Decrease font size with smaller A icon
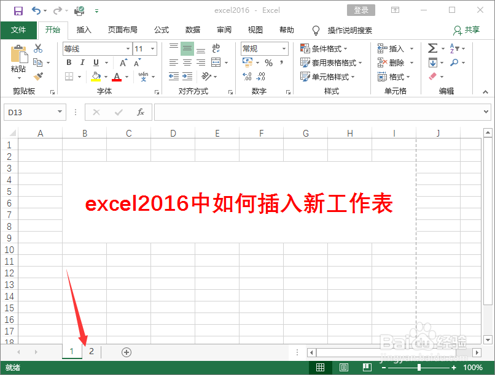495x375 pixels. coord(137,63)
